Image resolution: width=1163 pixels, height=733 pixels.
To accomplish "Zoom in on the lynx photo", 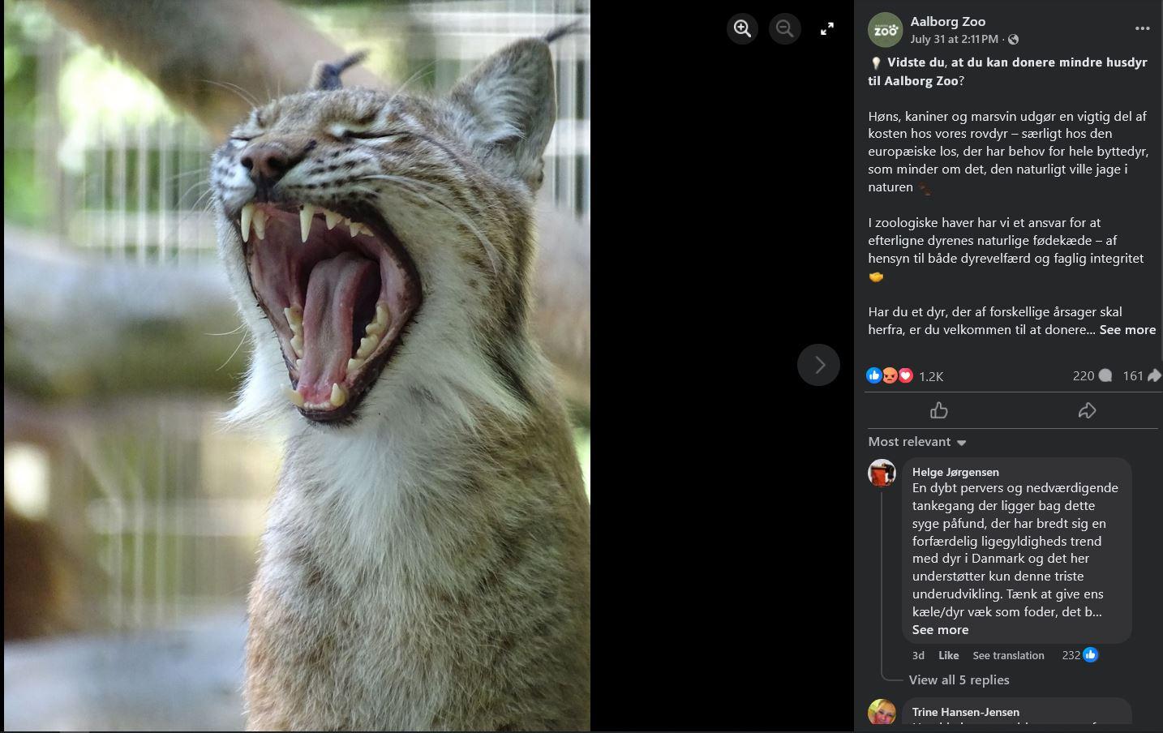I will coord(742,29).
